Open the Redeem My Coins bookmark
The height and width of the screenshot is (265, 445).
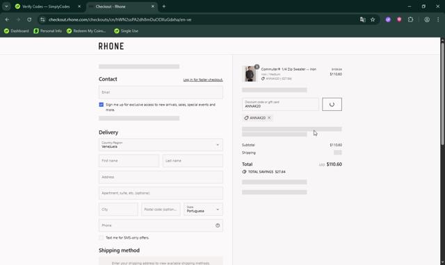tap(86, 31)
